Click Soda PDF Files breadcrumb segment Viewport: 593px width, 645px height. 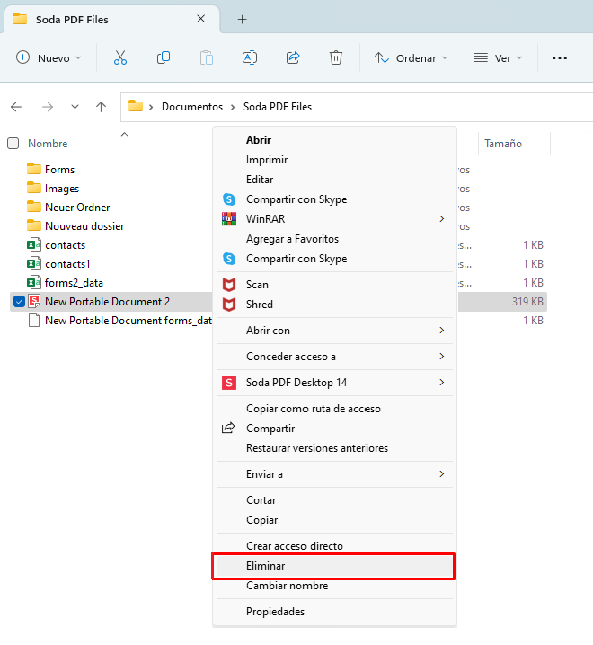tap(278, 107)
